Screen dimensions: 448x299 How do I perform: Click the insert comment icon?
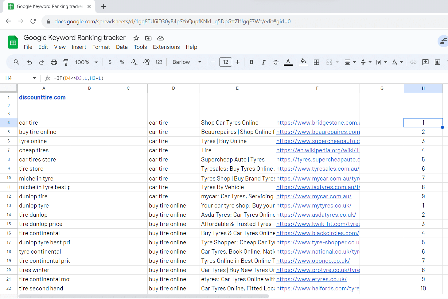pyautogui.click(x=425, y=62)
